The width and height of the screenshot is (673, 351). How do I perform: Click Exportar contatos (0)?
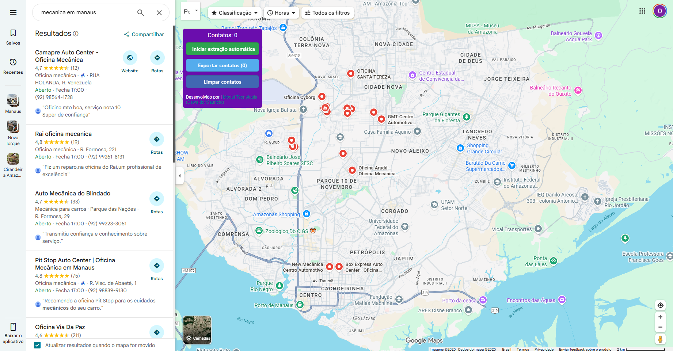tap(223, 65)
